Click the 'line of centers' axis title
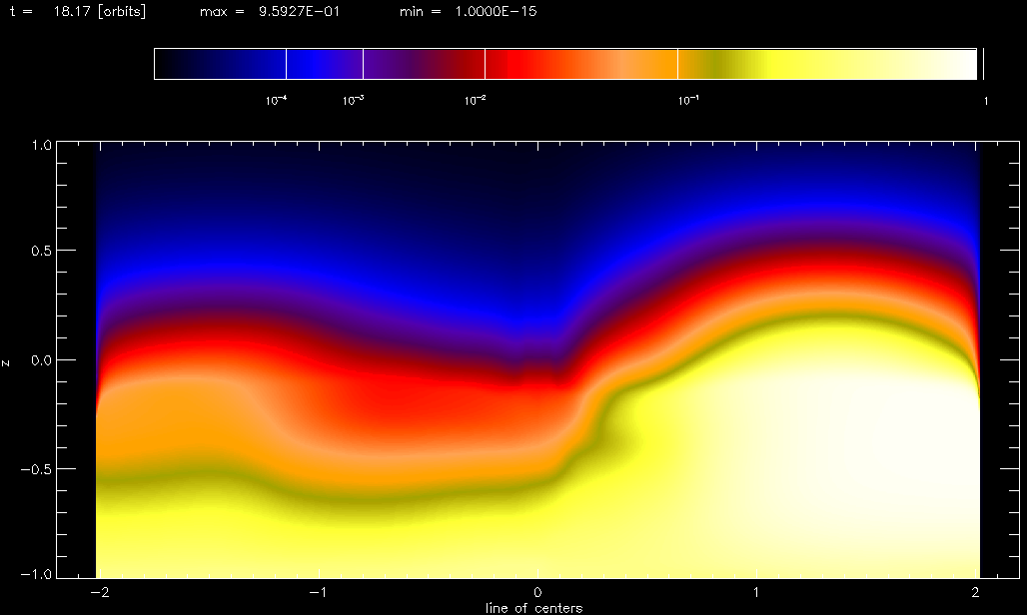 (x=533, y=607)
